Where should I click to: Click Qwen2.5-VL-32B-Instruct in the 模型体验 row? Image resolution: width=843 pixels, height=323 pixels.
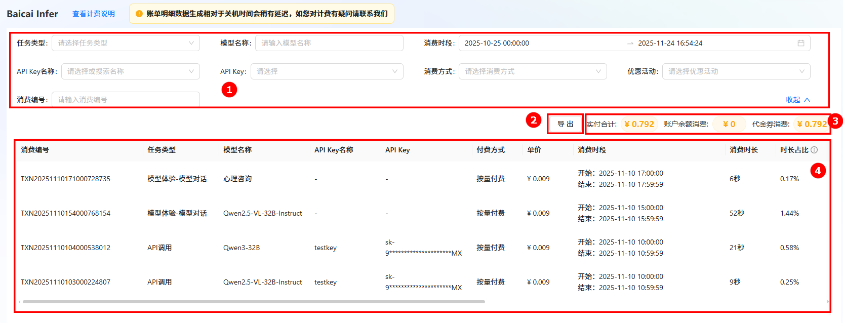coord(263,213)
